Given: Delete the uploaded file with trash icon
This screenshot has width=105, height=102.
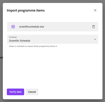Looking at the screenshot, I should point(93,27).
